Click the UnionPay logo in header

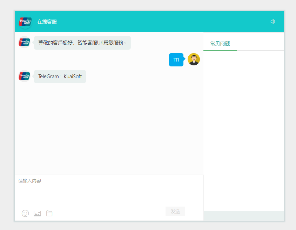coord(25,22)
